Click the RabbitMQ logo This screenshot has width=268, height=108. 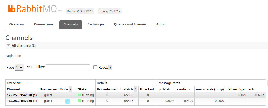(x=35, y=9)
